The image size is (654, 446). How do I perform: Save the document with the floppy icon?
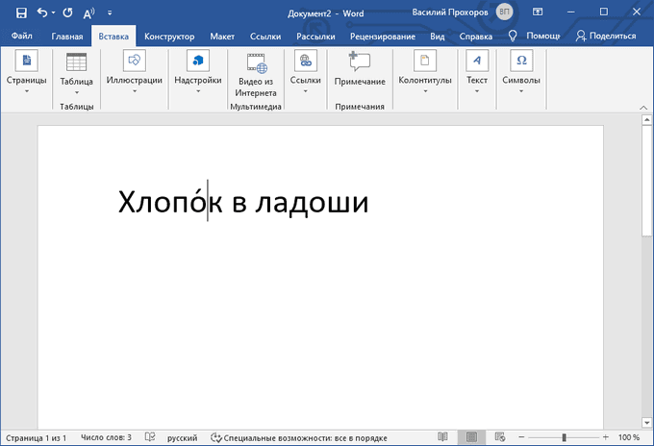(x=21, y=12)
